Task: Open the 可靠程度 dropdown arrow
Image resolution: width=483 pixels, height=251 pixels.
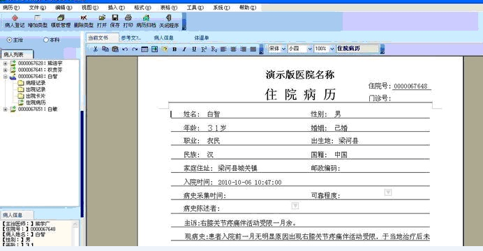Action: coord(388,192)
